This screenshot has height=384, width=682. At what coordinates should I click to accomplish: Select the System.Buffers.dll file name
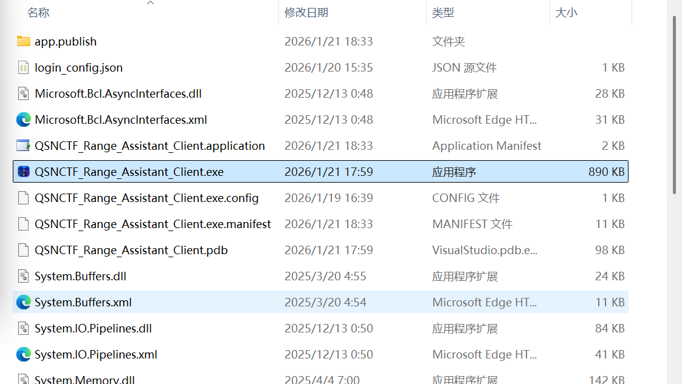click(80, 276)
